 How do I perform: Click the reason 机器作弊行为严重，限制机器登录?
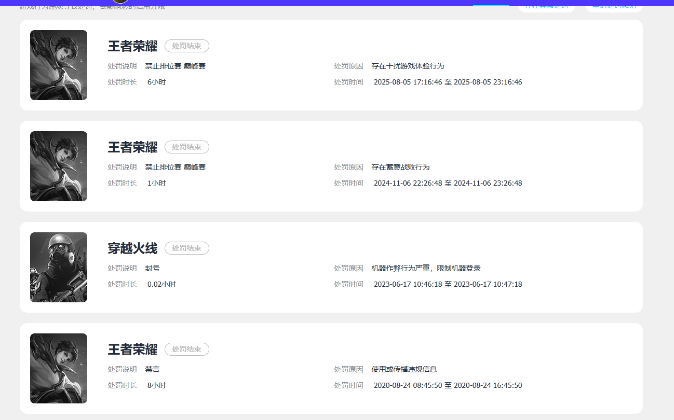tap(426, 268)
